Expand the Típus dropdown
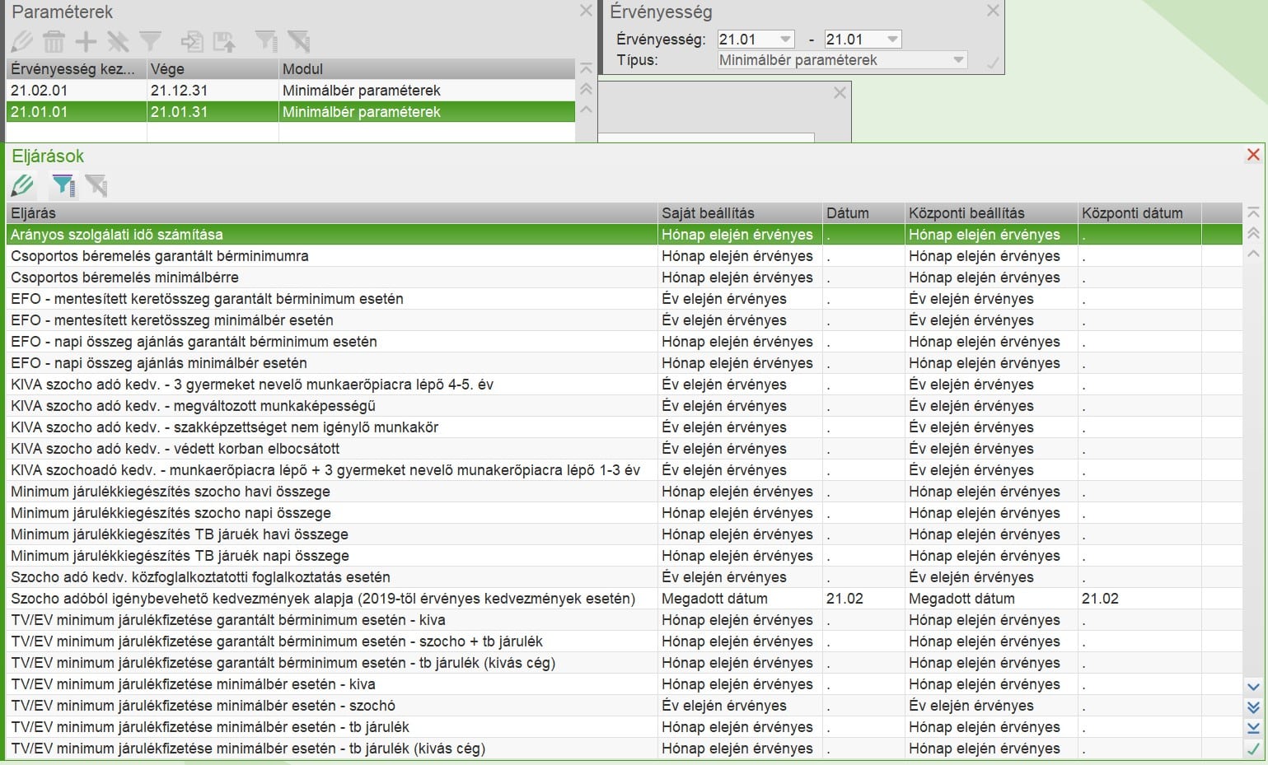 [x=957, y=60]
